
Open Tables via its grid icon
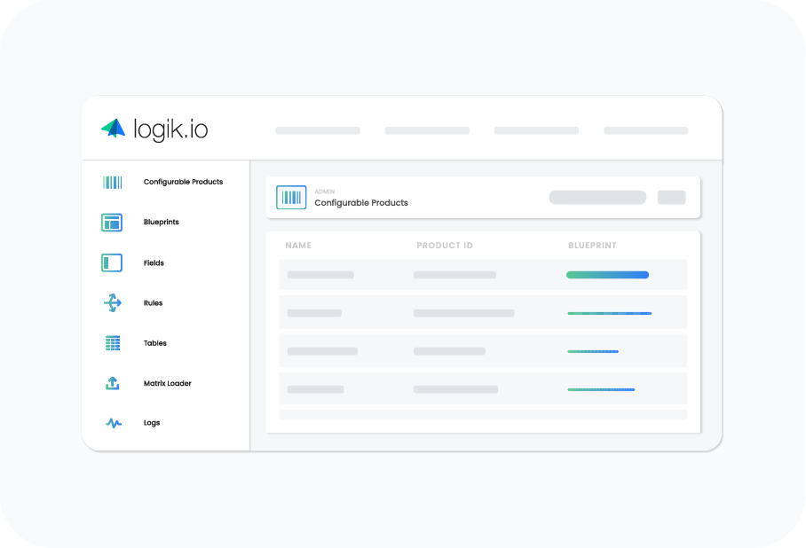click(112, 343)
